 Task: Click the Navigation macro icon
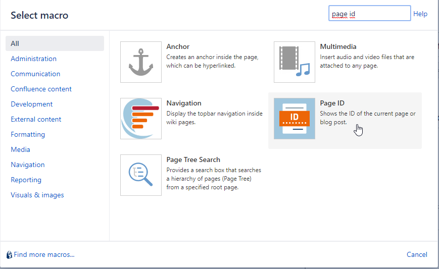(140, 119)
